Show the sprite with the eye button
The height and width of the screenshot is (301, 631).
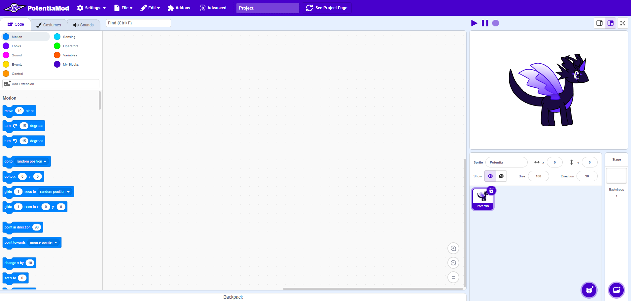pyautogui.click(x=490, y=176)
